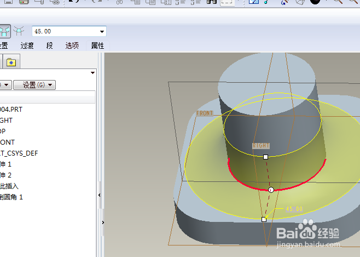
Task: Open the 属性 tab
Action: point(97,45)
